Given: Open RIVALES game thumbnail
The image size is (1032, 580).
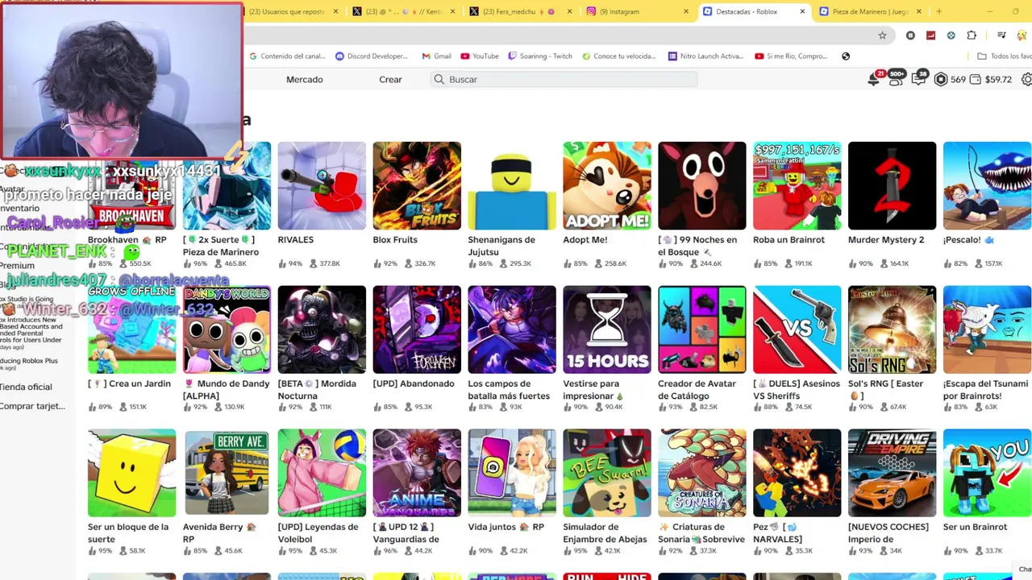Looking at the screenshot, I should point(322,186).
